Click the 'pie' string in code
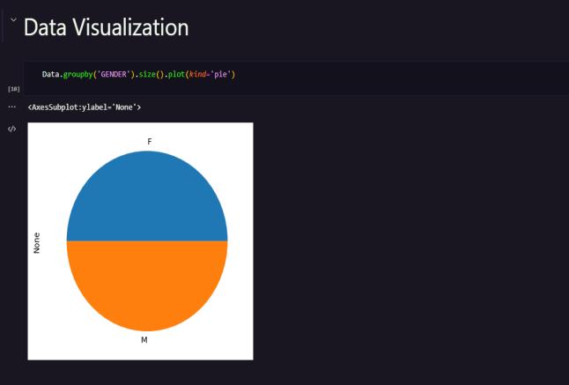The height and width of the screenshot is (385, 569). pyautogui.click(x=220, y=74)
